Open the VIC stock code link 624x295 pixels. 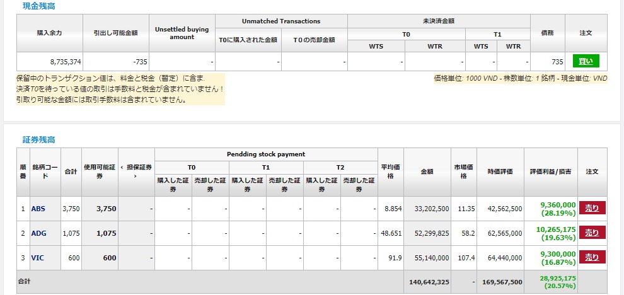coord(37,258)
